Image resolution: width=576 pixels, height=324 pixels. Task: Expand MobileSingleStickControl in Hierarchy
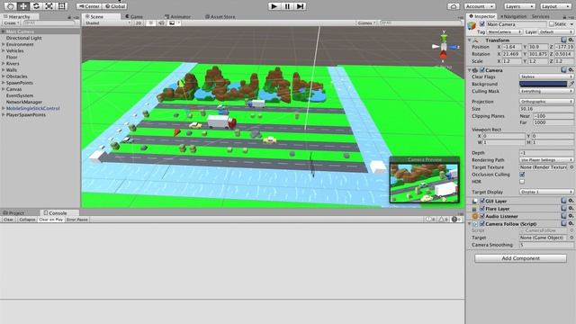(4, 108)
